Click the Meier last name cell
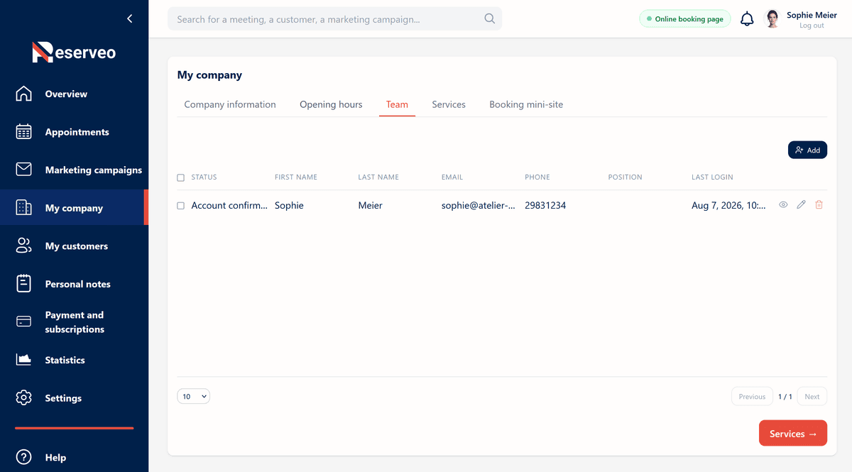The image size is (852, 472). tap(370, 206)
